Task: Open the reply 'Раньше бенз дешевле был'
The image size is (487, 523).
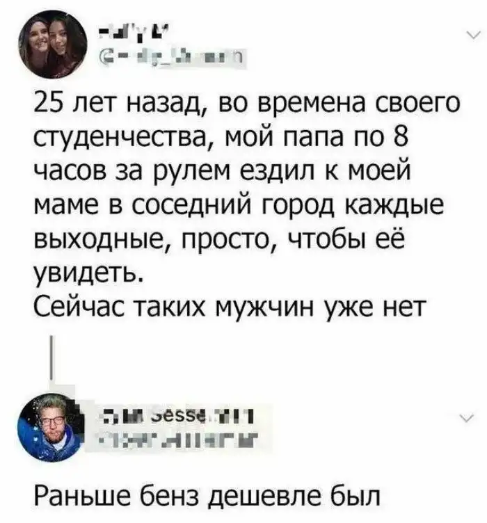Action: [207, 498]
